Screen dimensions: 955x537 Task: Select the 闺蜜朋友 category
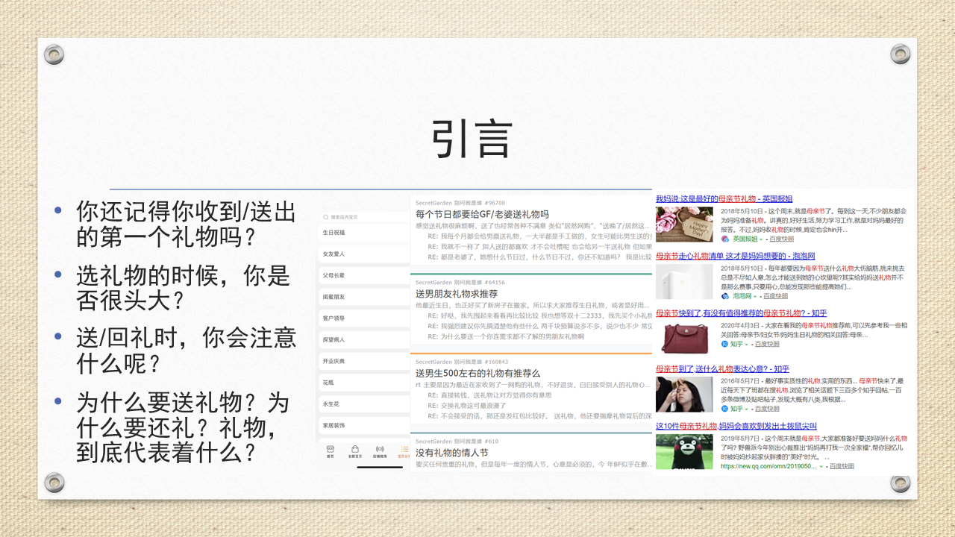point(364,297)
